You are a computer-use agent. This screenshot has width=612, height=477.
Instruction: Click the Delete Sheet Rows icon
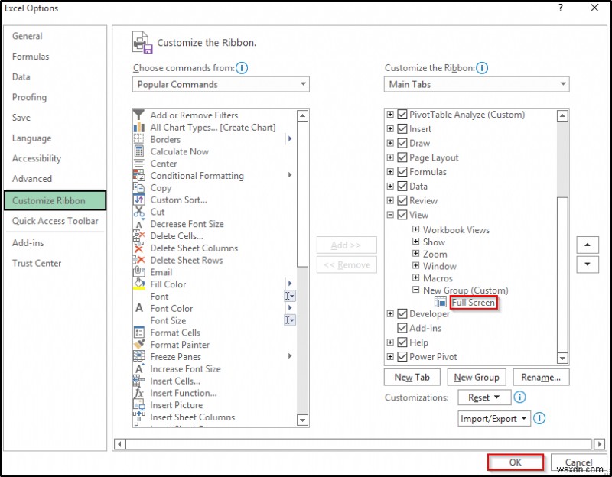[139, 260]
